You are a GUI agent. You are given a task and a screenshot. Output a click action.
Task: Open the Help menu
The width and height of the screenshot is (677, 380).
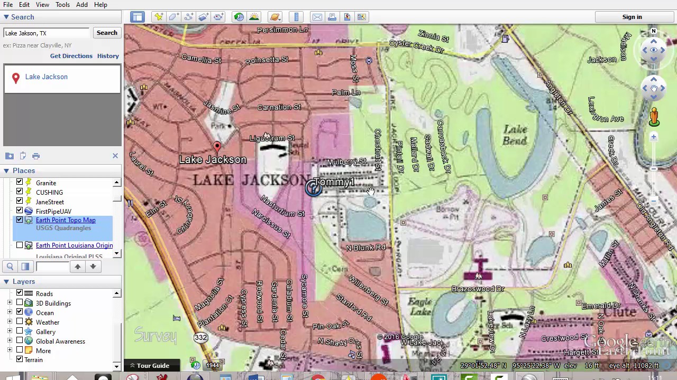(x=100, y=5)
